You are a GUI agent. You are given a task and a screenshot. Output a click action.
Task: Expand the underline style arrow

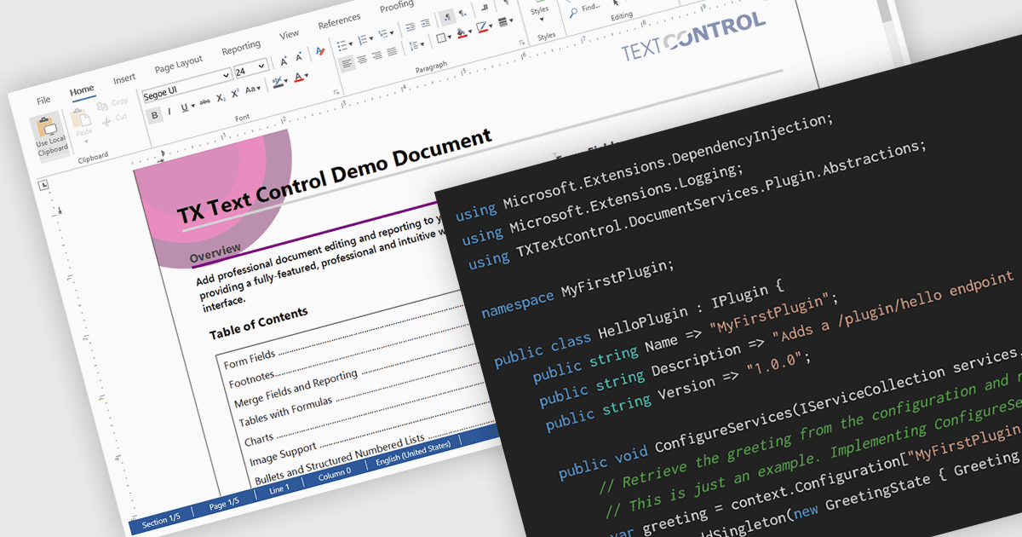[193, 105]
